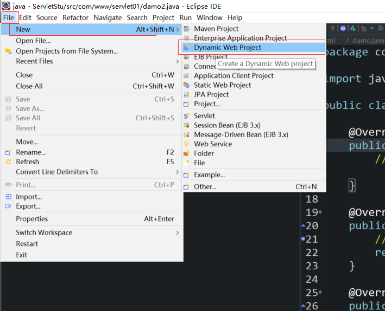Click the Static Web Project icon

point(187,85)
